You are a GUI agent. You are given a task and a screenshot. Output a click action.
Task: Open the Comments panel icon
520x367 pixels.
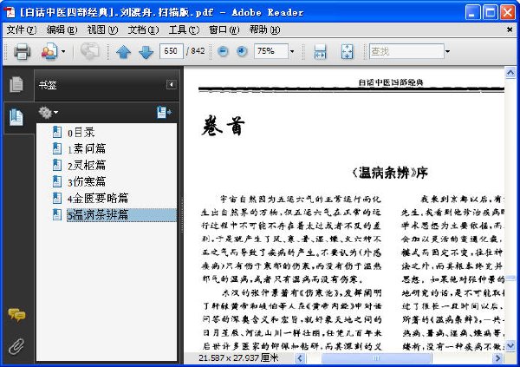(16, 315)
